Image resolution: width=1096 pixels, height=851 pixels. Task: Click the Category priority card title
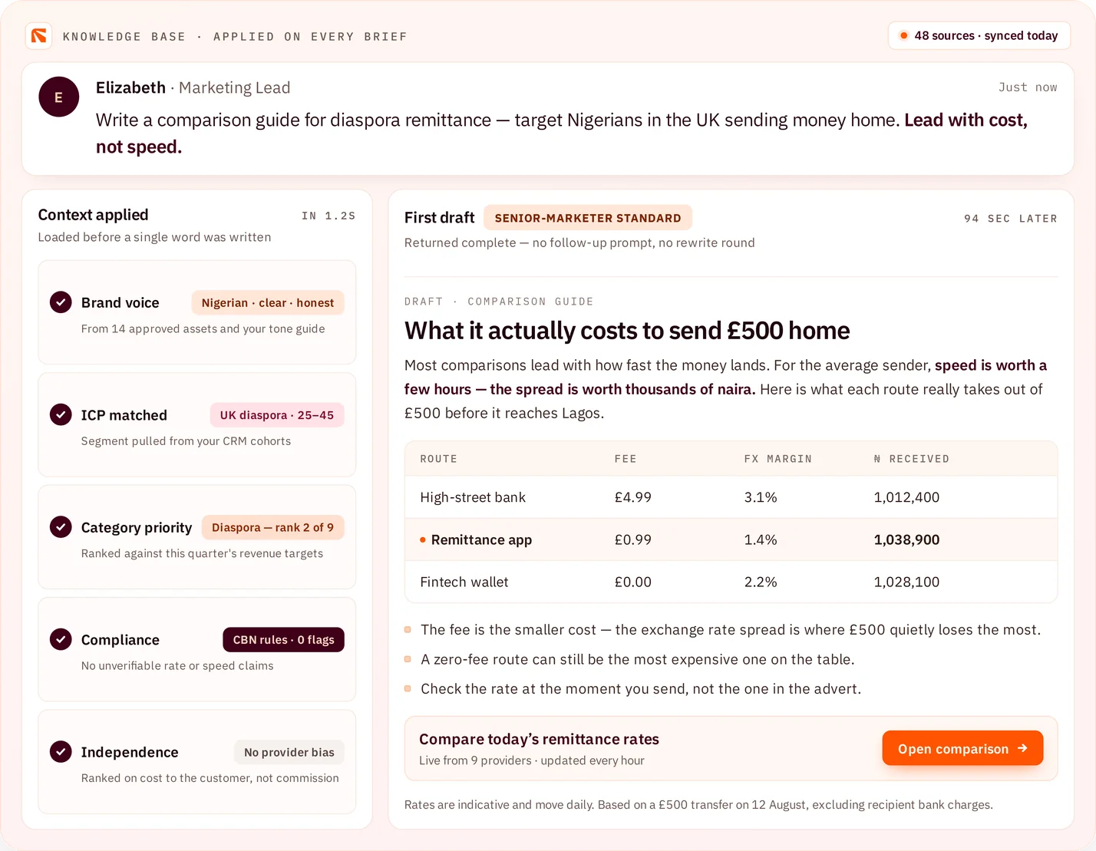pyautogui.click(x=137, y=528)
